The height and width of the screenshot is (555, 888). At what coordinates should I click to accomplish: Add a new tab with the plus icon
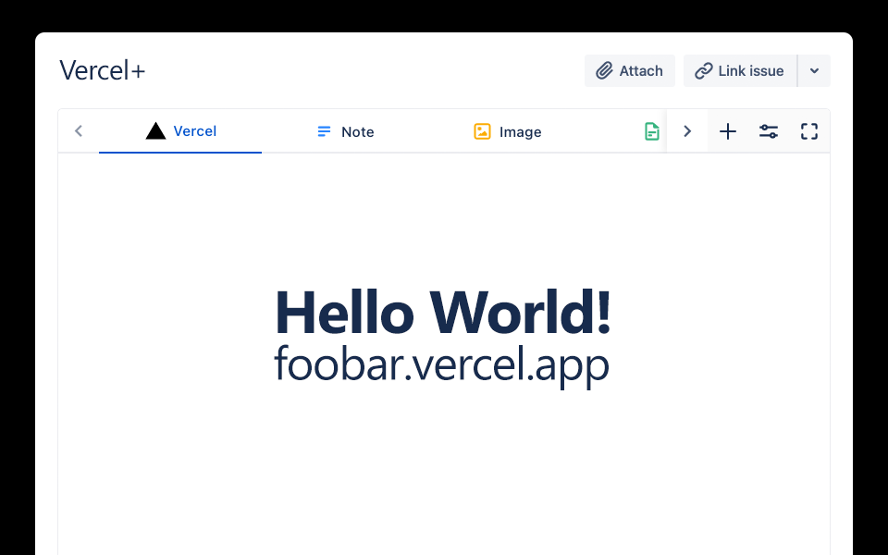(728, 131)
